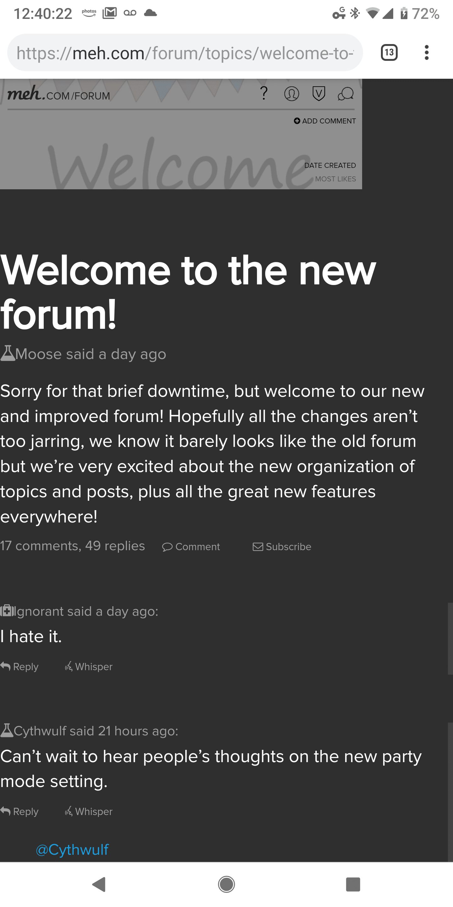
Task: Tap the Android back navigation button
Action: tap(99, 884)
